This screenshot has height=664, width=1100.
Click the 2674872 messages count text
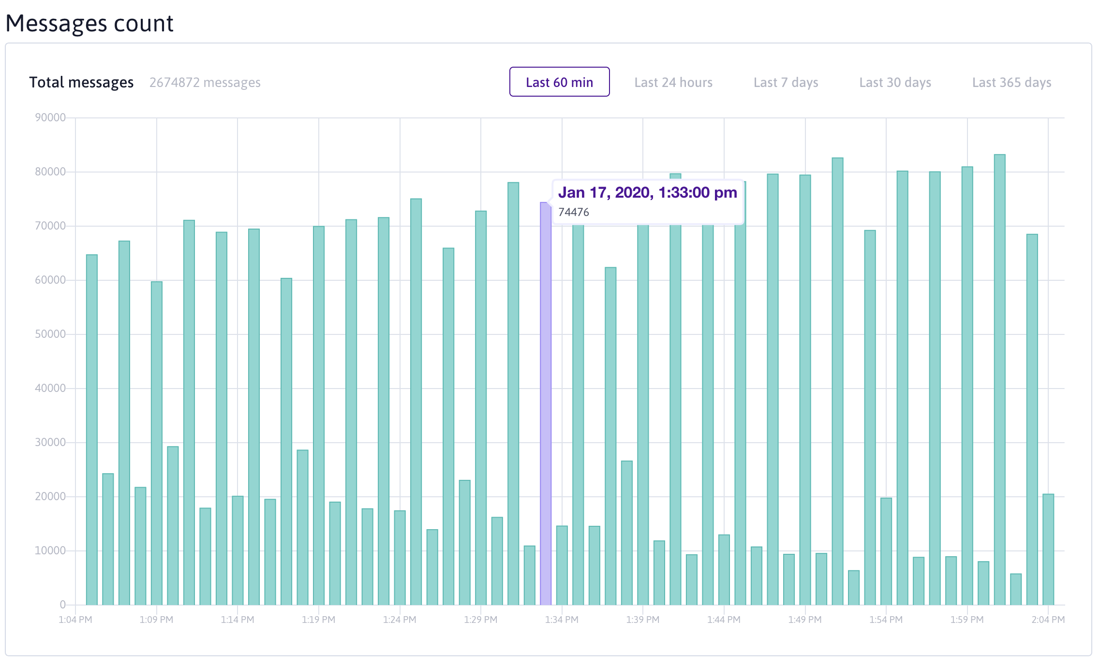205,82
